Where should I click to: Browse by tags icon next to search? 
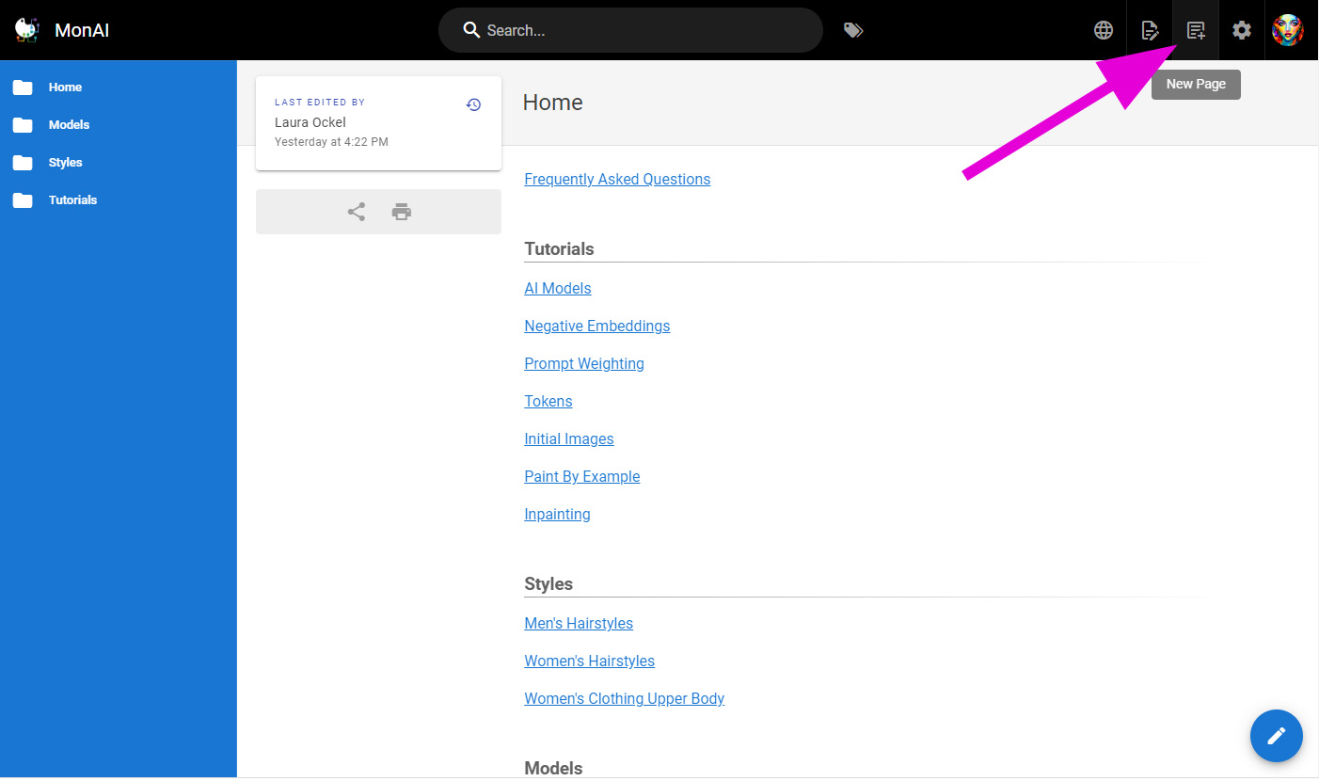(x=853, y=30)
